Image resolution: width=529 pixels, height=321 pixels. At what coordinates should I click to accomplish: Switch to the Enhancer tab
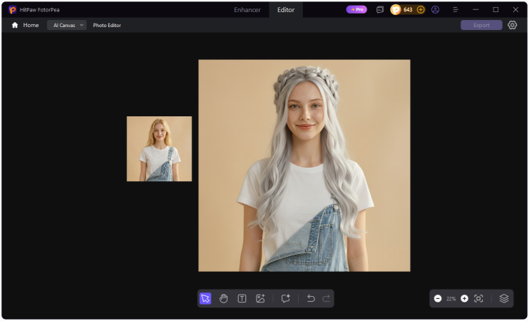(x=247, y=10)
